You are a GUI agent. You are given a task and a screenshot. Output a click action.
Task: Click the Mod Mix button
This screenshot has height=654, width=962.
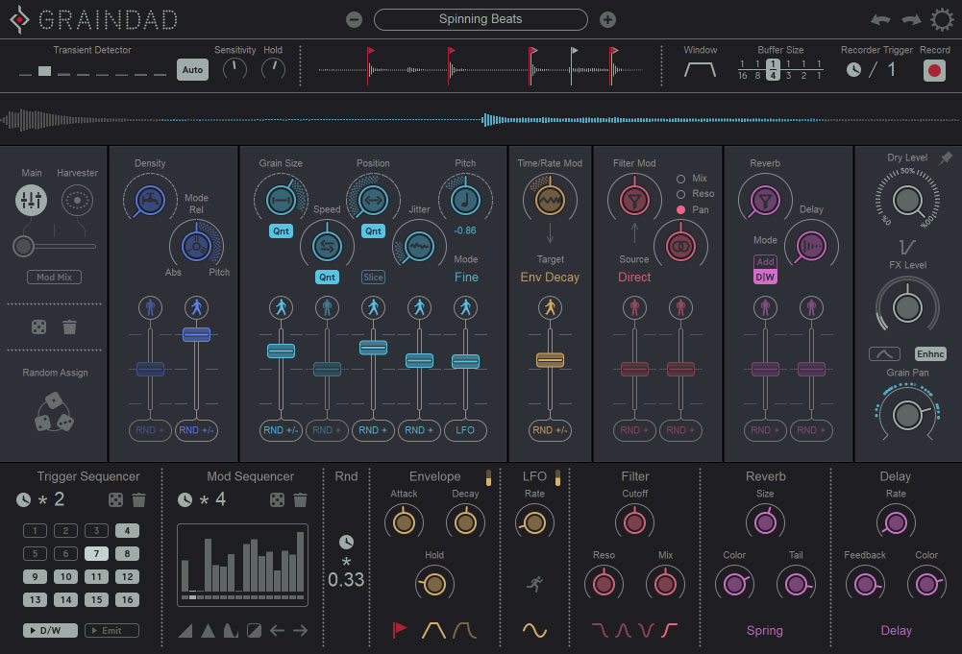click(x=54, y=277)
